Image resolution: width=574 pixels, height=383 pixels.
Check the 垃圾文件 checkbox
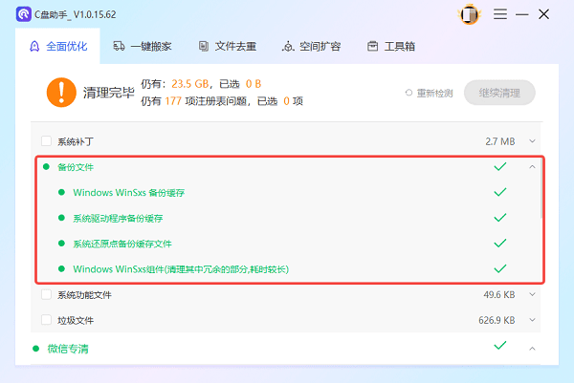(46, 320)
